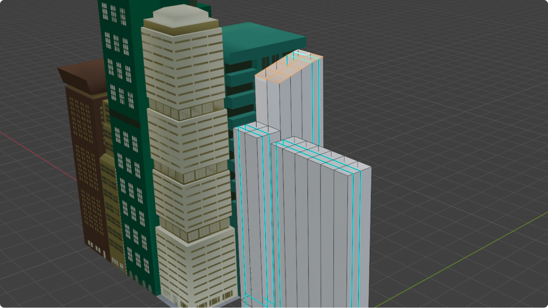Click the beige tower's lowest tier facade

click(197, 268)
